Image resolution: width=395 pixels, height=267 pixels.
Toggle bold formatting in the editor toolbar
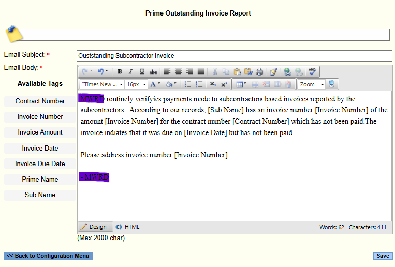(120, 71)
